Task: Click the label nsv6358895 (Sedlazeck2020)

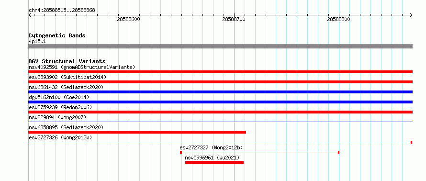Action: pos(66,127)
